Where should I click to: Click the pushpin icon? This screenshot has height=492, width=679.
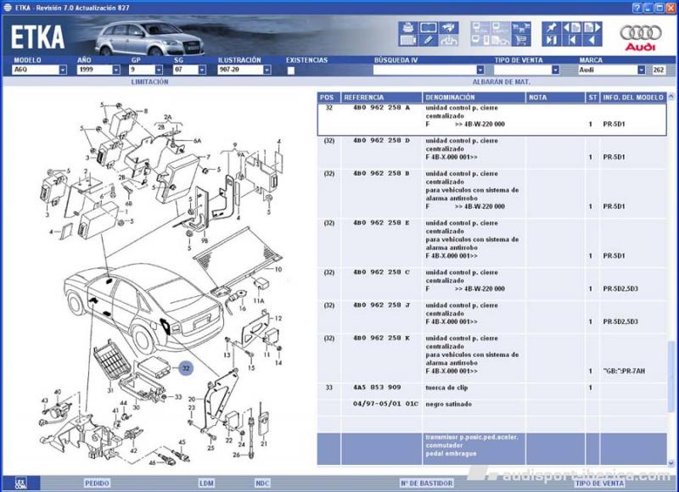point(551,28)
